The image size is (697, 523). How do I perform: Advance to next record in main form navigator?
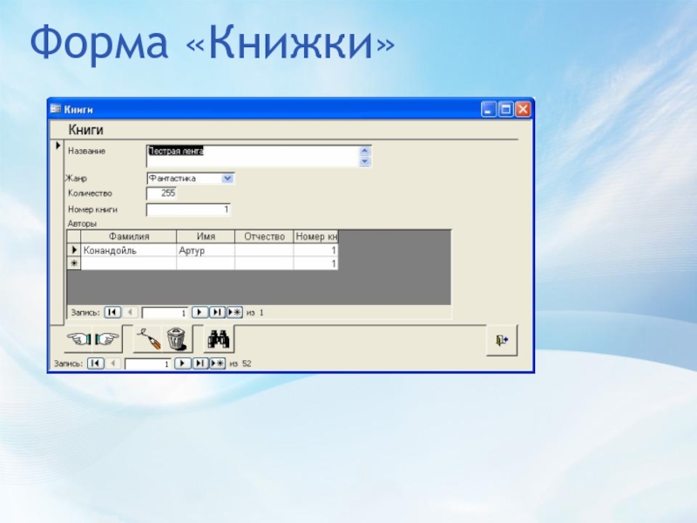[x=183, y=363]
